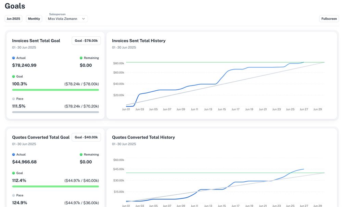
Task: Open the Salesperson dropdown
Action: 66,19
